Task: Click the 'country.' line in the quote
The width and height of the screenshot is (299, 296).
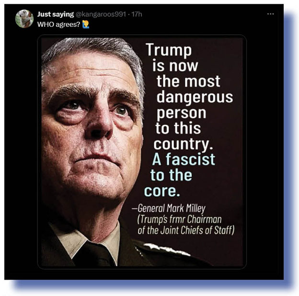Action: point(183,144)
